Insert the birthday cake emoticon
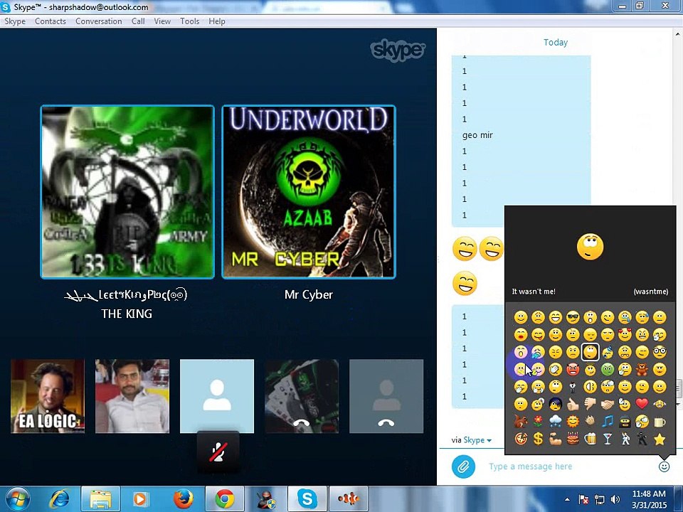This screenshot has height=512, width=683. (x=573, y=439)
